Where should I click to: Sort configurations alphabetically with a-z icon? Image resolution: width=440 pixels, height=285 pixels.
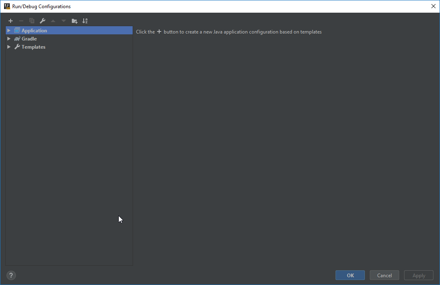pos(85,21)
